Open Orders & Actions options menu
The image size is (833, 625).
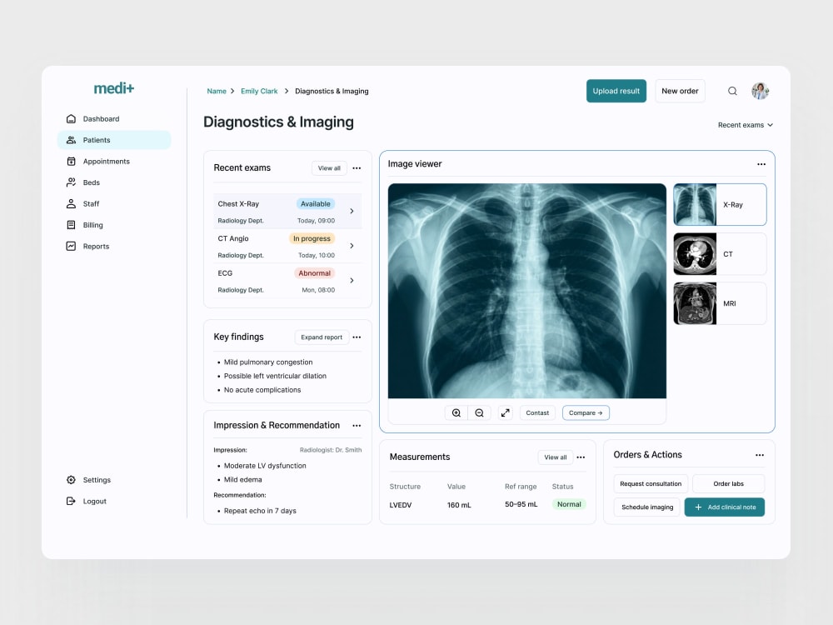pyautogui.click(x=760, y=455)
